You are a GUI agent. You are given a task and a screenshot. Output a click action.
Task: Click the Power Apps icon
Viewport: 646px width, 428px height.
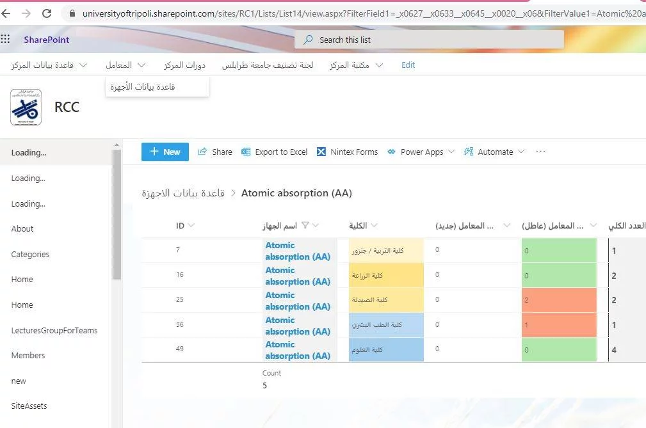point(392,152)
